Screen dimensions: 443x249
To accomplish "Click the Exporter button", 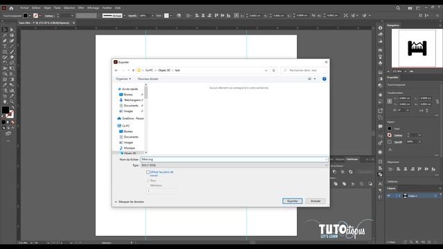I will [x=292, y=201].
